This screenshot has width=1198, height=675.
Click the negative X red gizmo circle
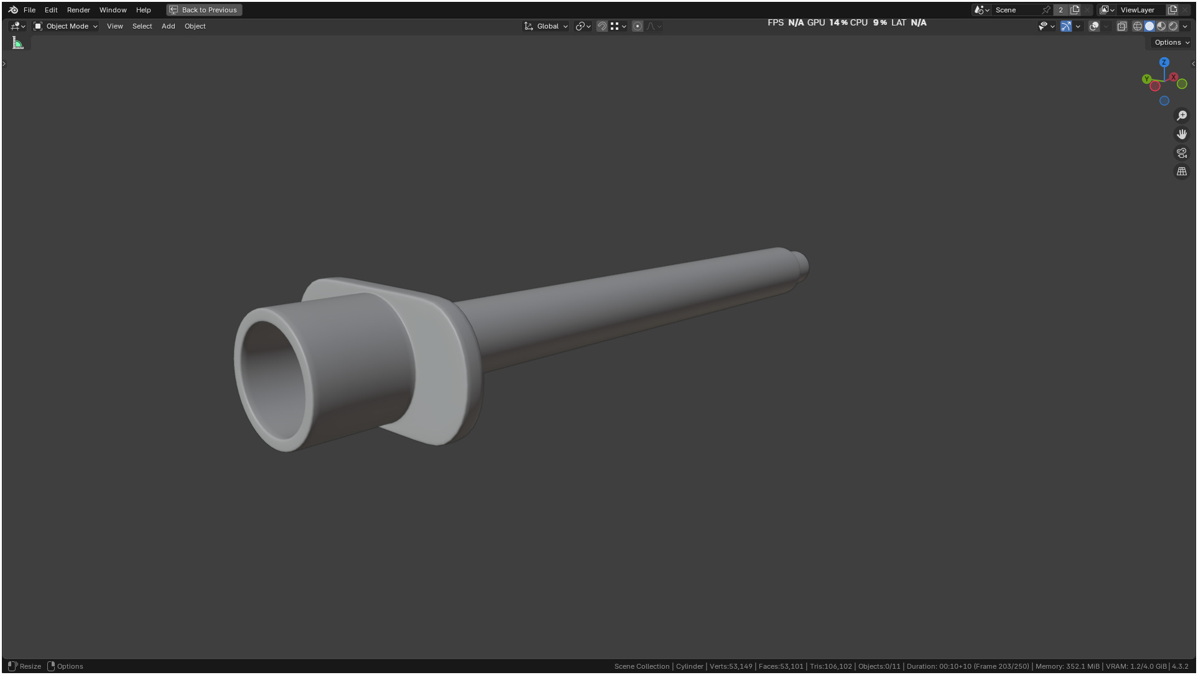[x=1155, y=86]
